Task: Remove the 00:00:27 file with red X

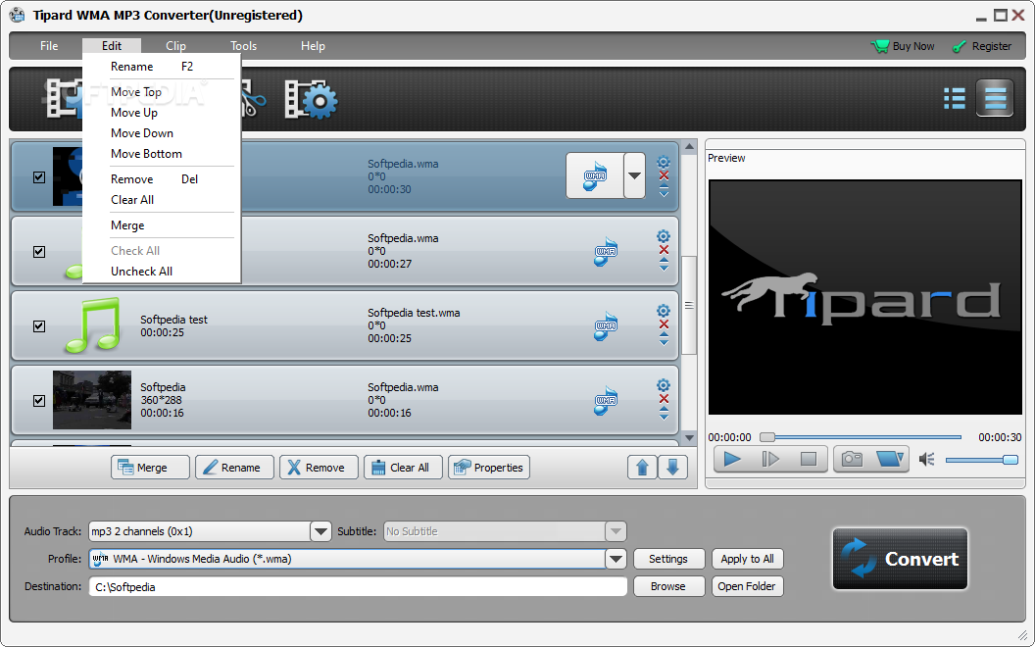Action: (x=664, y=250)
